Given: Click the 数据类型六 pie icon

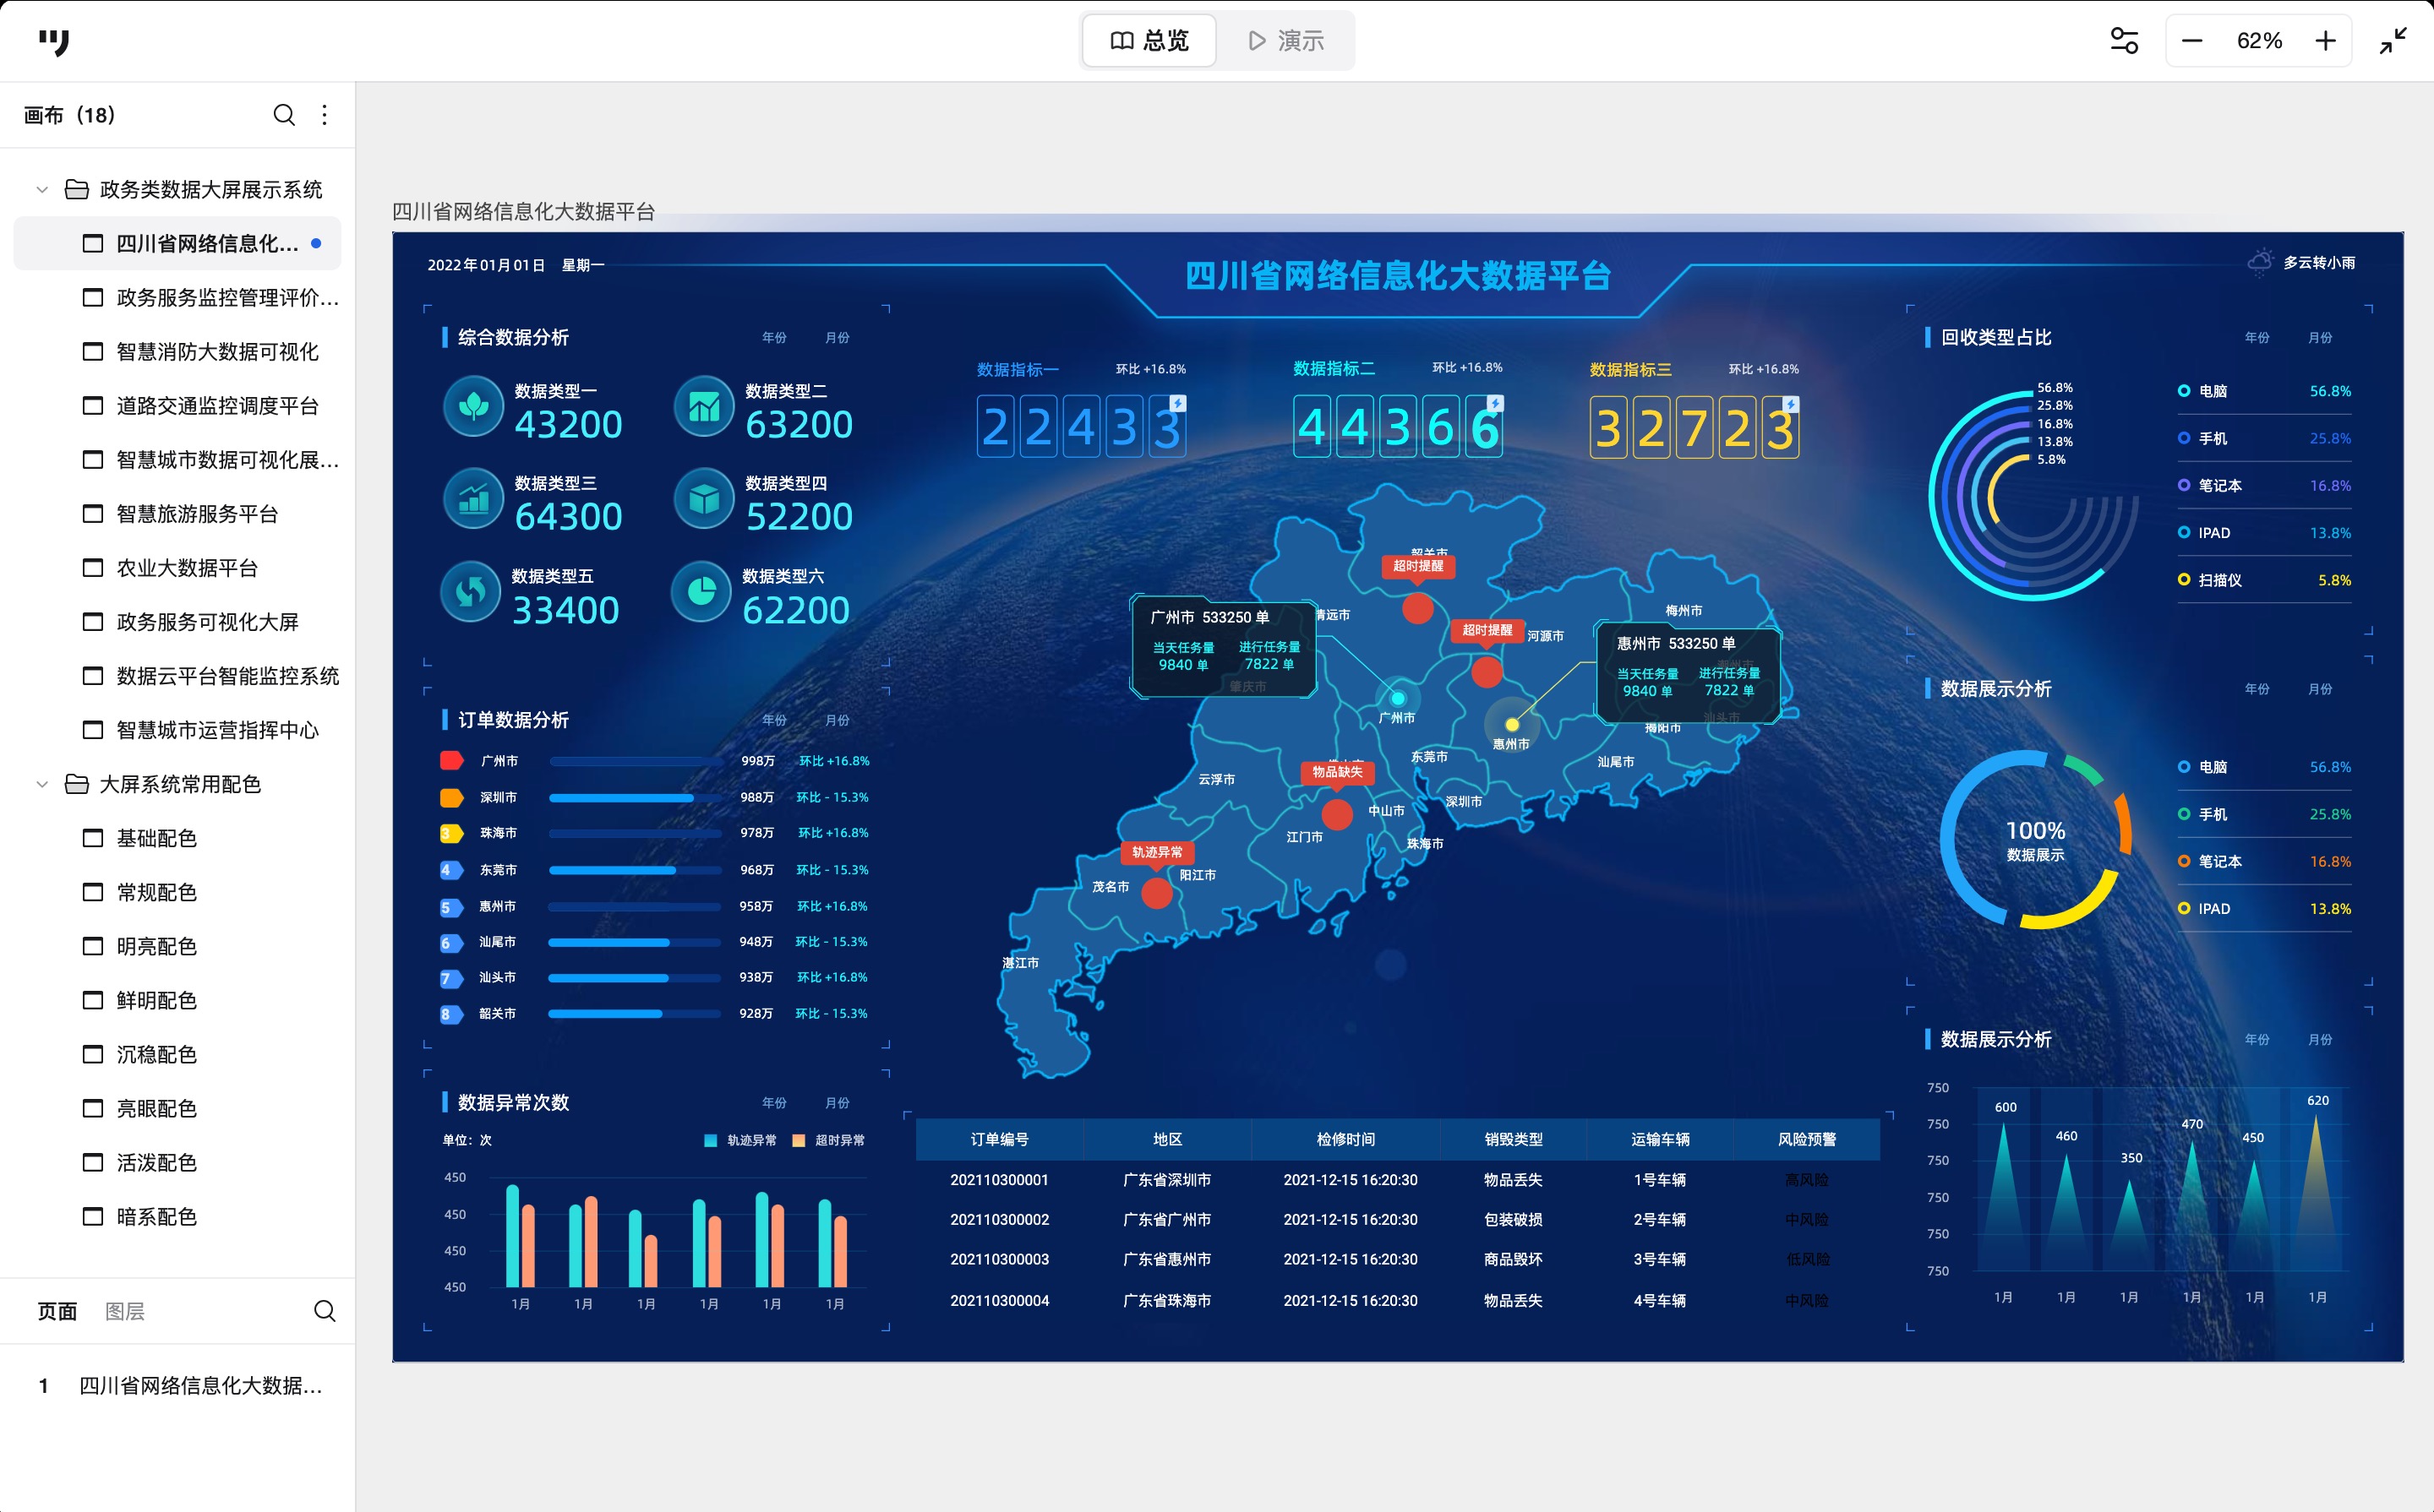Looking at the screenshot, I should (x=701, y=592).
